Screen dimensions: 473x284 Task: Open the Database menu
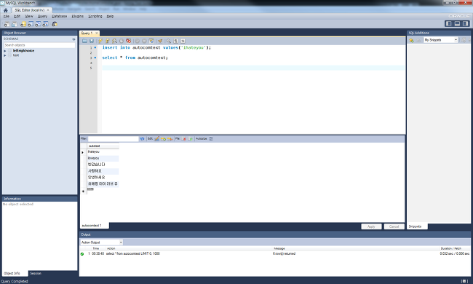[x=60, y=16]
